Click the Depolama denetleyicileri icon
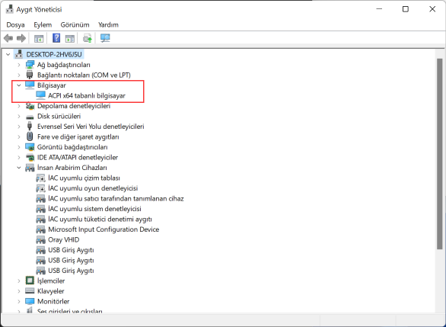 click(x=30, y=106)
